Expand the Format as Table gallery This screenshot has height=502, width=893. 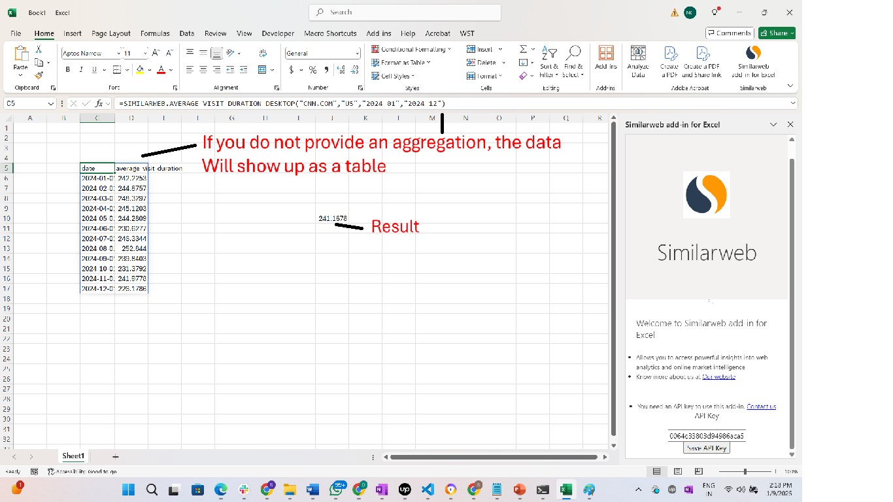[401, 63]
